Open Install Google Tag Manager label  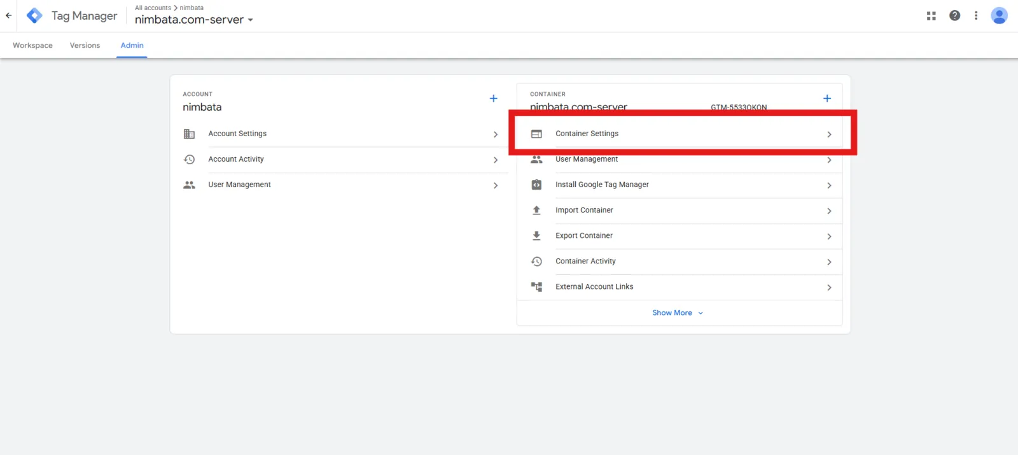602,185
